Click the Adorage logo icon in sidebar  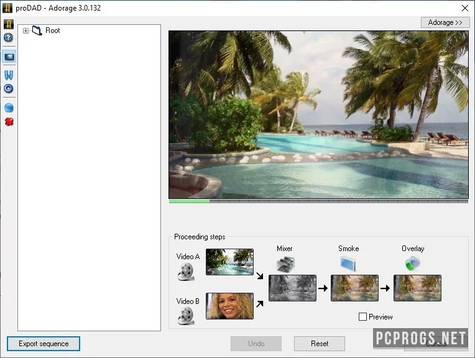(9, 24)
